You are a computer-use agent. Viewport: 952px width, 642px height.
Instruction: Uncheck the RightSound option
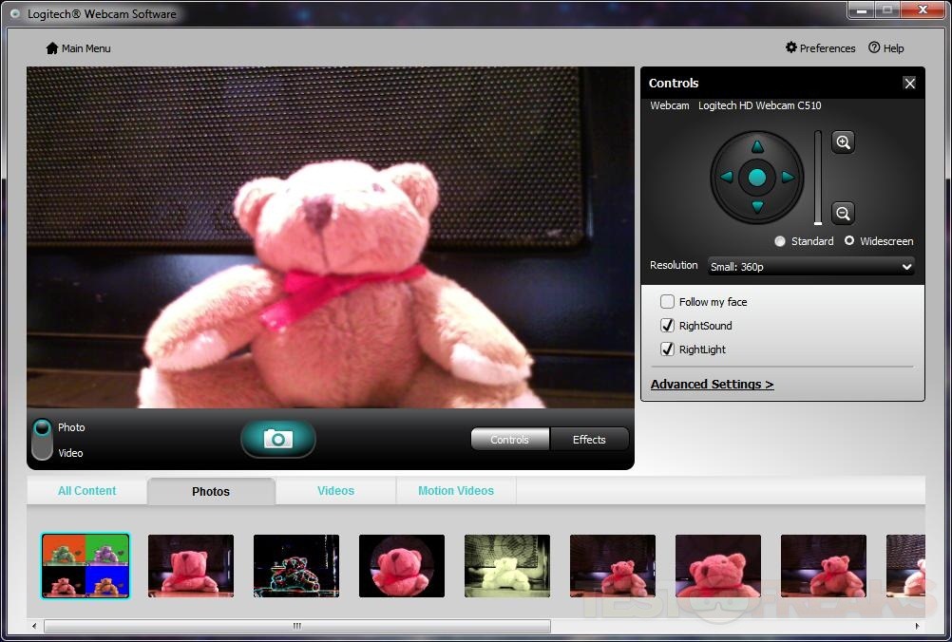coord(668,326)
